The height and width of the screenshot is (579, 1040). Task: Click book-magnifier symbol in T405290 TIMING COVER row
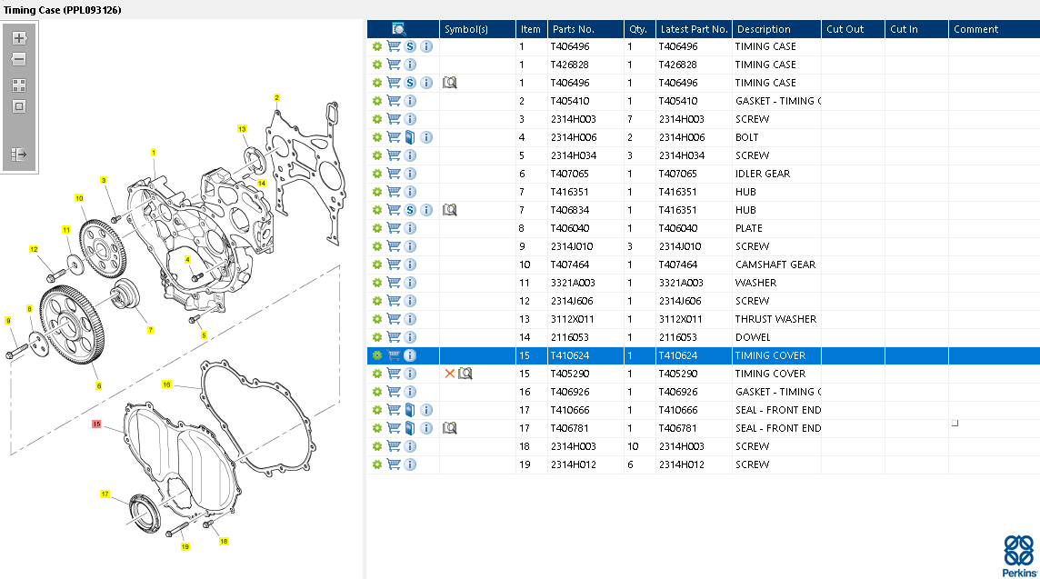point(465,374)
